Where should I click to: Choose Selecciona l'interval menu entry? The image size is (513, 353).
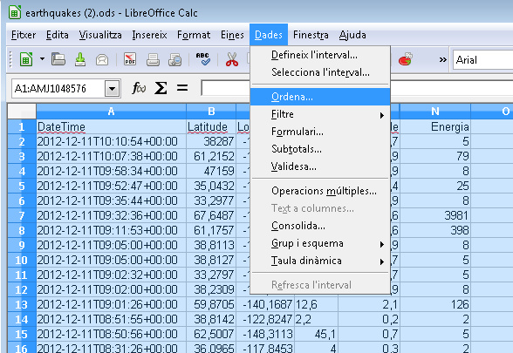[x=320, y=72]
